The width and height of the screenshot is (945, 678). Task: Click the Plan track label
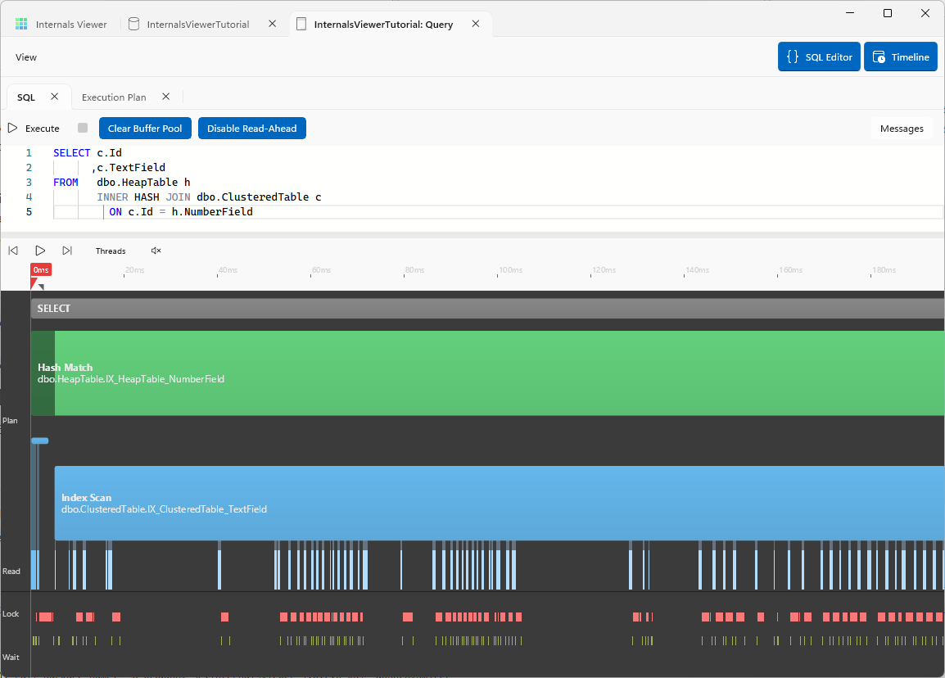(x=11, y=421)
